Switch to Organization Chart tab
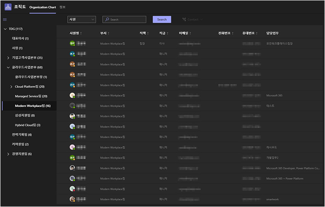 pos(42,7)
